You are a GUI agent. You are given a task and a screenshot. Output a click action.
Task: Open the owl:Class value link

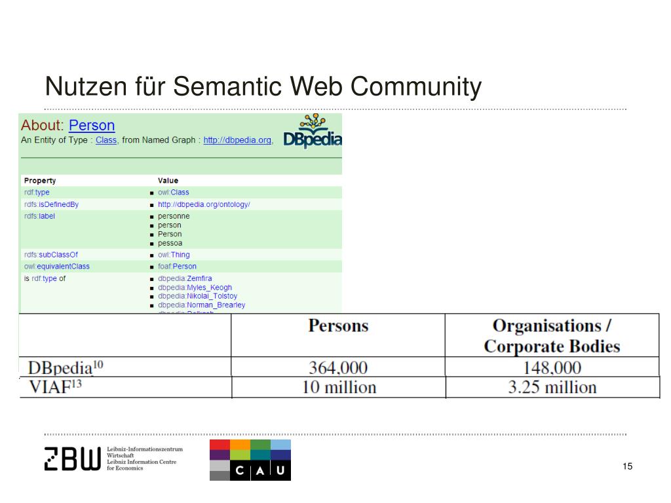click(173, 193)
